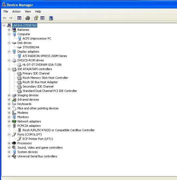Expand the Batteries category
The image size is (177, 180).
[x=9, y=30]
